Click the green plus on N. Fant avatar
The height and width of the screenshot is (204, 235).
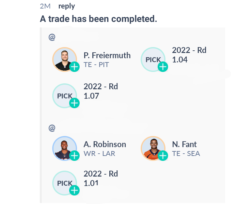(x=163, y=156)
